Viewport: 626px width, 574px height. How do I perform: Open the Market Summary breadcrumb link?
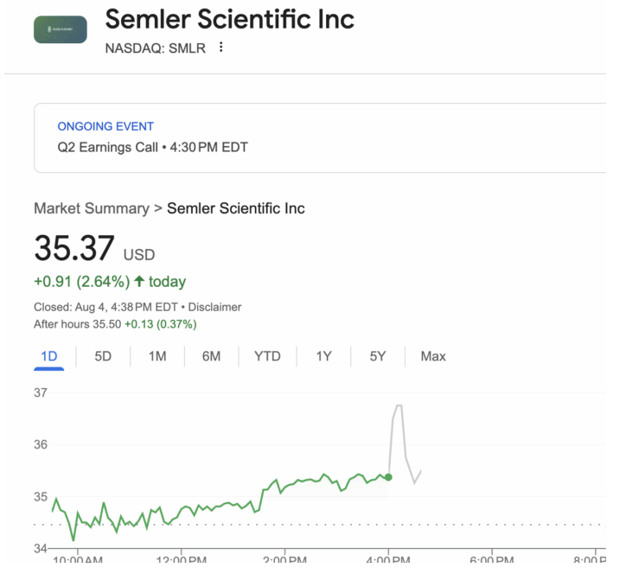pyautogui.click(x=92, y=208)
